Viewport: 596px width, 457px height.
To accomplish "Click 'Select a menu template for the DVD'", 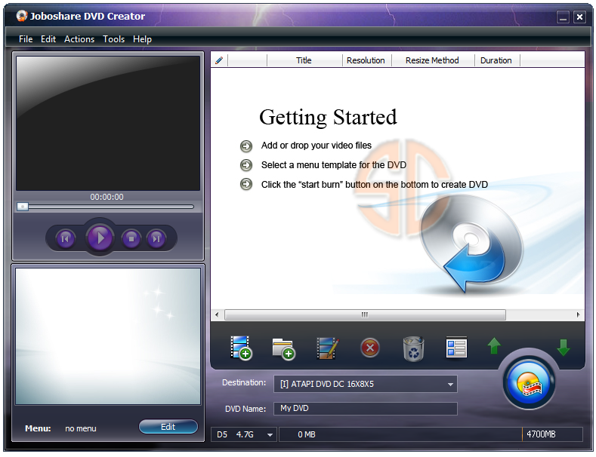I will [333, 165].
